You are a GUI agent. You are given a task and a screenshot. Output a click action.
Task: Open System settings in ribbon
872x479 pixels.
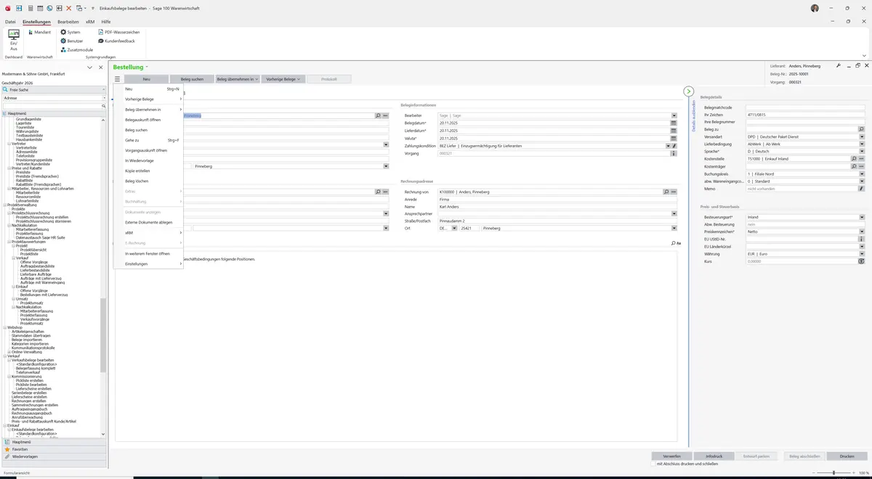[70, 33]
